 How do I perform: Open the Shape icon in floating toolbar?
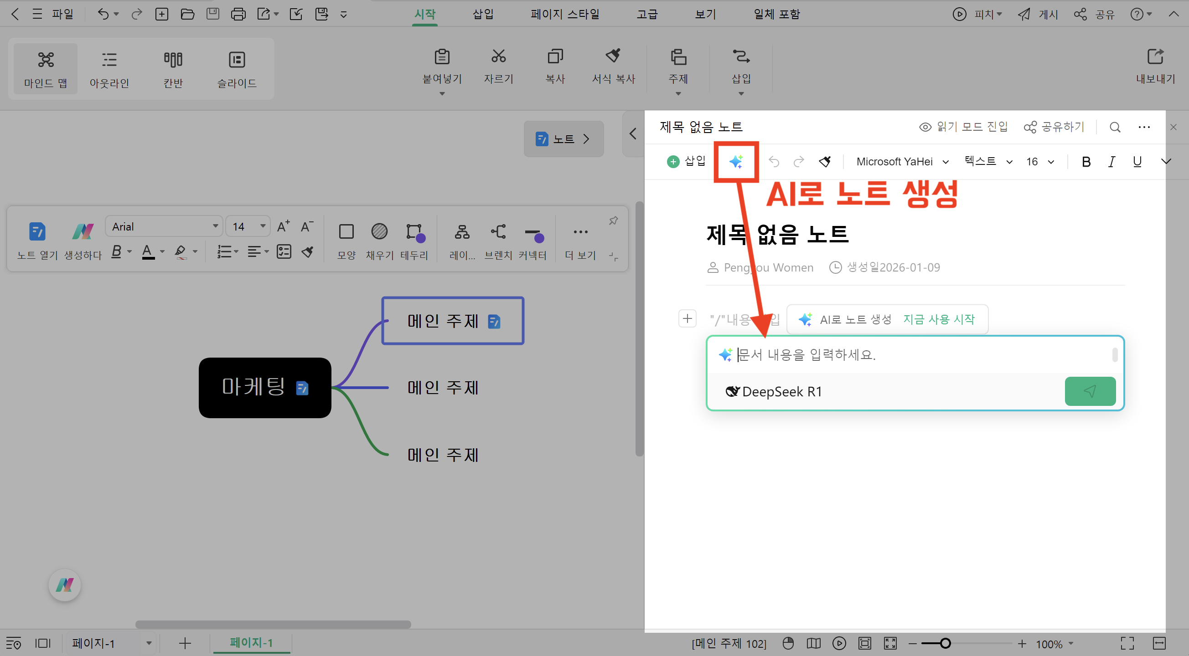pos(346,231)
